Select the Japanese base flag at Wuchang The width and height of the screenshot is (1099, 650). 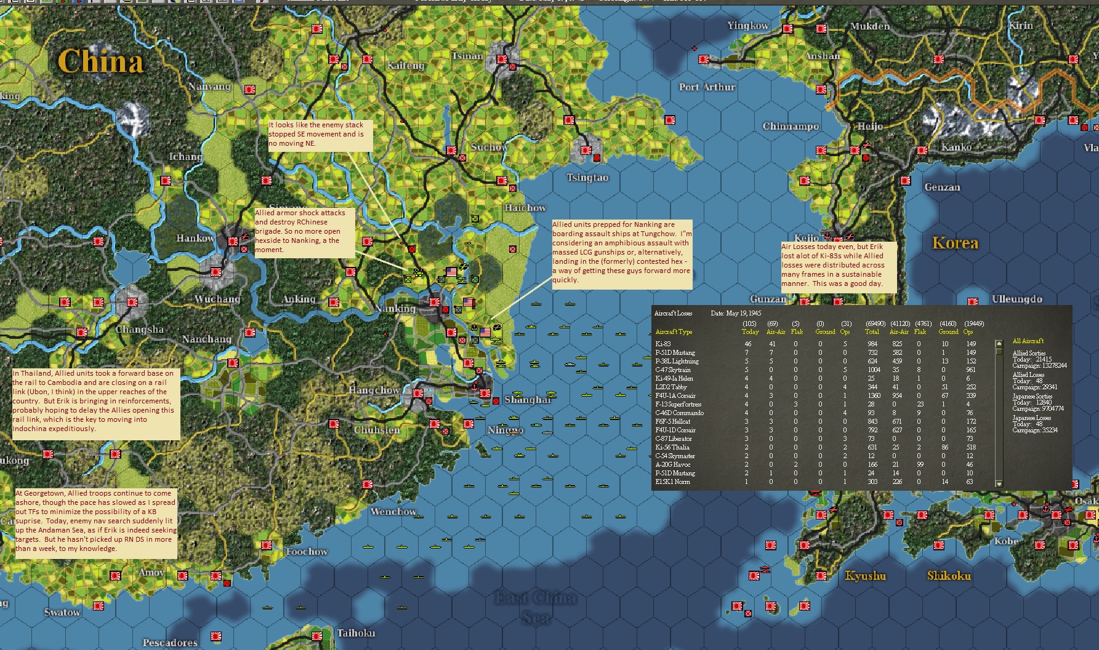coord(216,271)
